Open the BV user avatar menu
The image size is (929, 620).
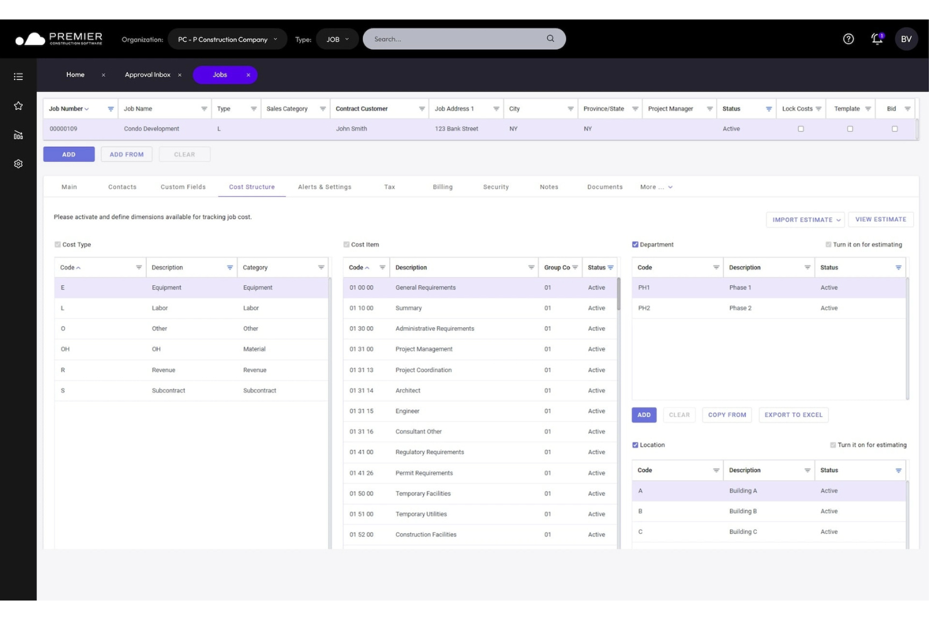tap(906, 39)
